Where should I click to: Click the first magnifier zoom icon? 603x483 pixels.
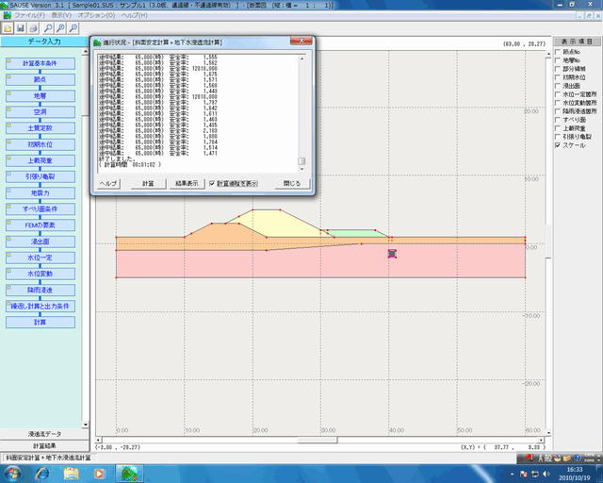[48, 28]
